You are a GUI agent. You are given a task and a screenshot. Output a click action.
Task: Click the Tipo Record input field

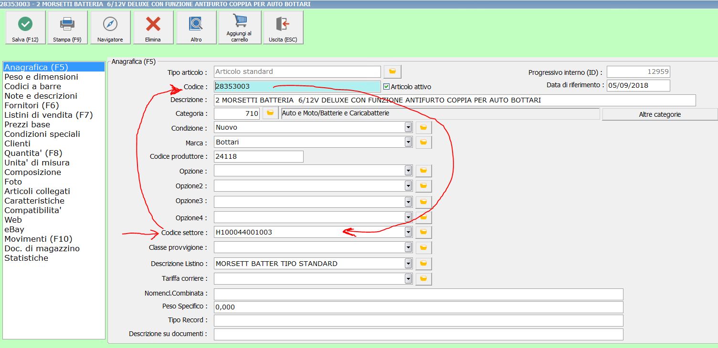418,320
